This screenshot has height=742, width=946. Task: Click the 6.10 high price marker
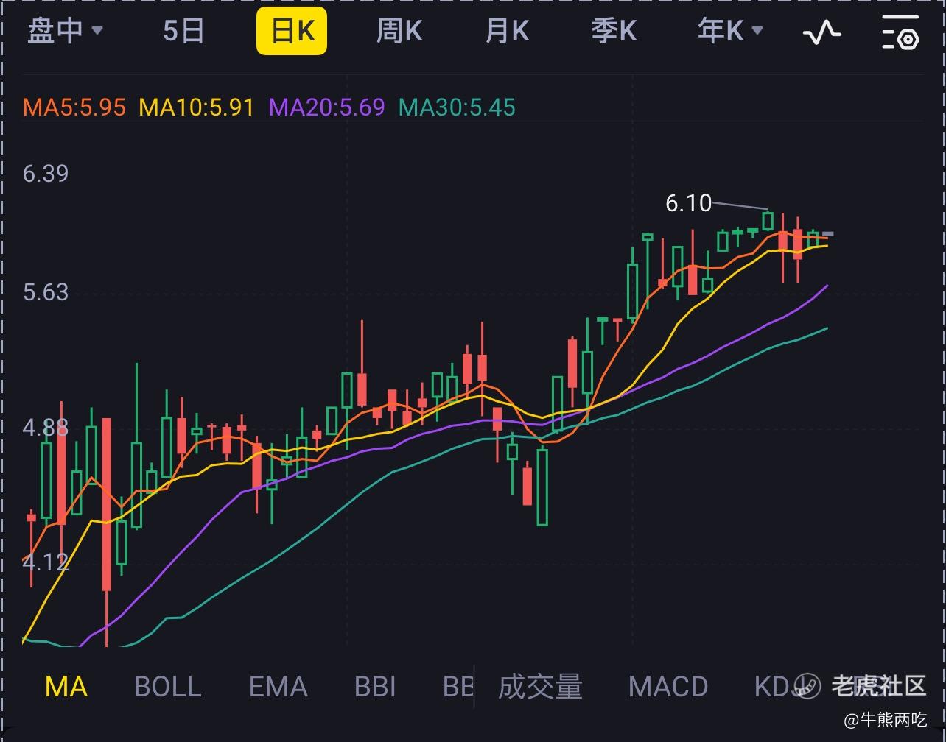click(688, 203)
